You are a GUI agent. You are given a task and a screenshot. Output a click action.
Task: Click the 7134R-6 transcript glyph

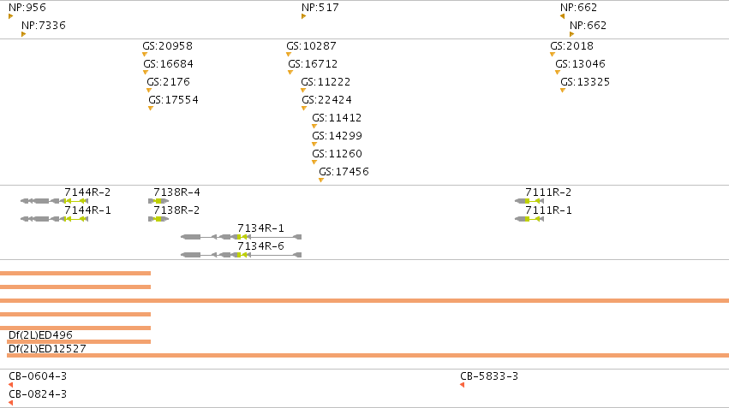(241, 255)
